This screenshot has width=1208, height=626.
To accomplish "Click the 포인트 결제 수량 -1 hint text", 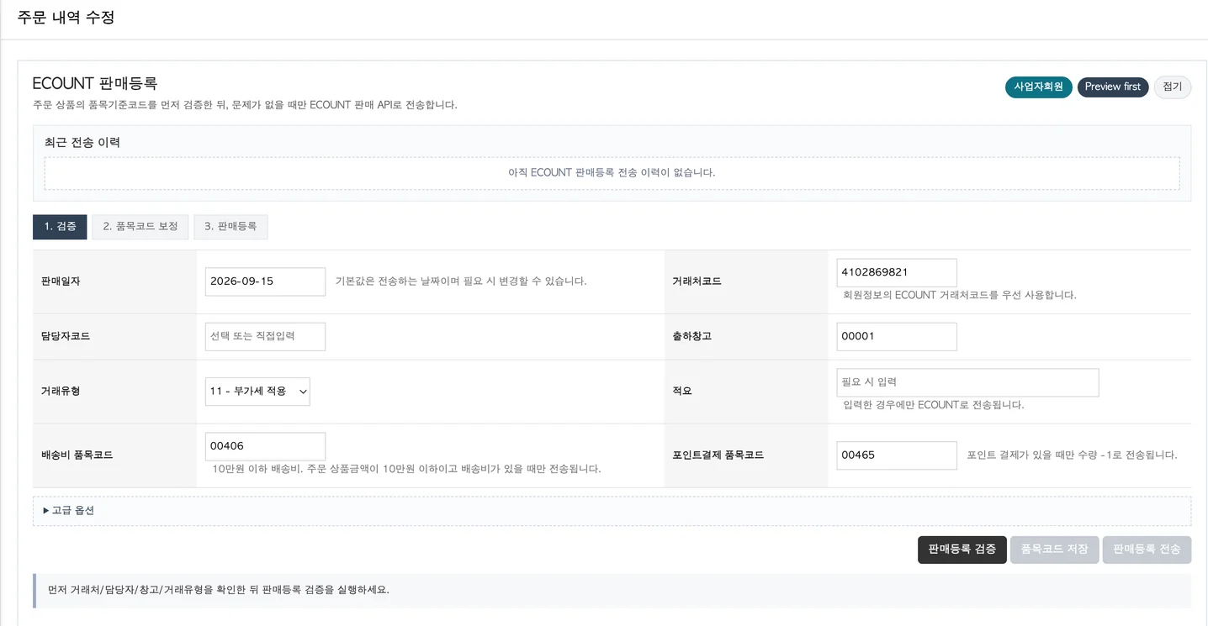I will (x=1072, y=455).
